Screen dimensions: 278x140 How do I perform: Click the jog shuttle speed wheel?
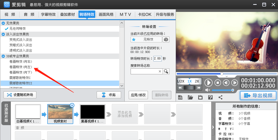[x=189, y=88]
